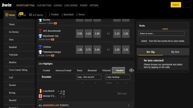
Task: Select Ice Hockey in the sidebar
Action: pos(19,32)
